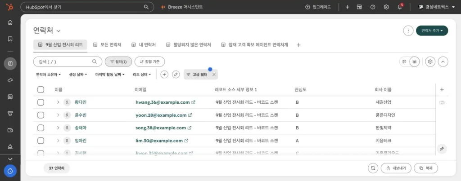Open the Home icon in sidebar
Screen dimensions: 461x181
[x=10, y=22]
